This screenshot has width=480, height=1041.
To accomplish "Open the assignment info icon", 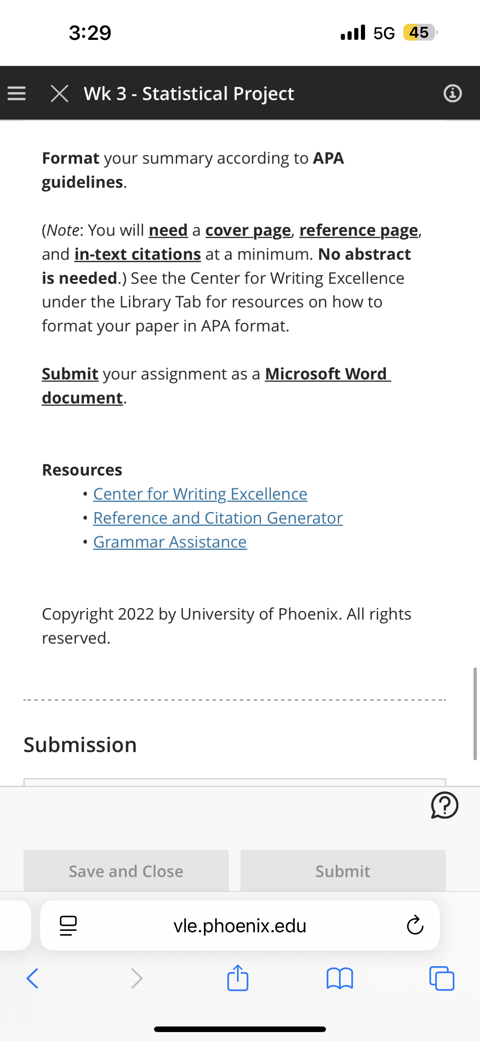I will tap(452, 93).
